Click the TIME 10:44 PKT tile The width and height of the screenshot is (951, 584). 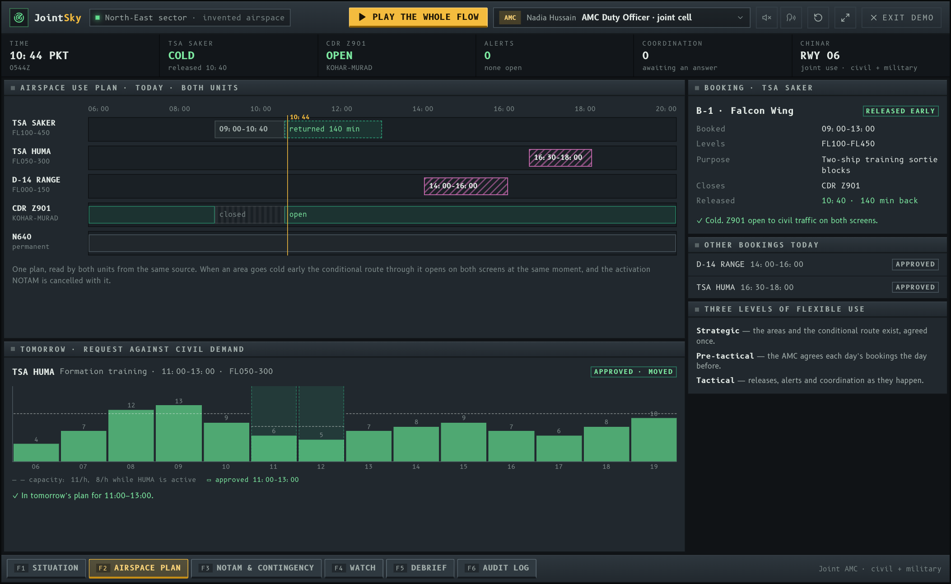pos(80,55)
